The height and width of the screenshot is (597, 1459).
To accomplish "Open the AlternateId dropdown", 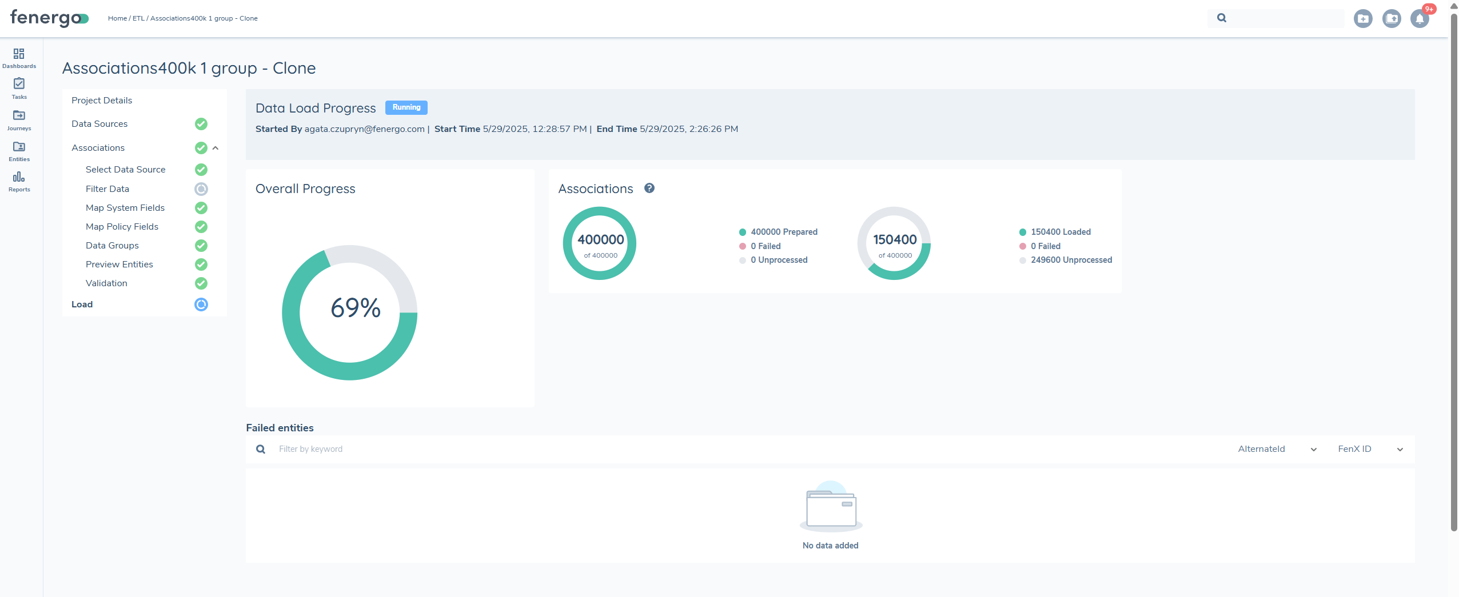I will 1277,449.
